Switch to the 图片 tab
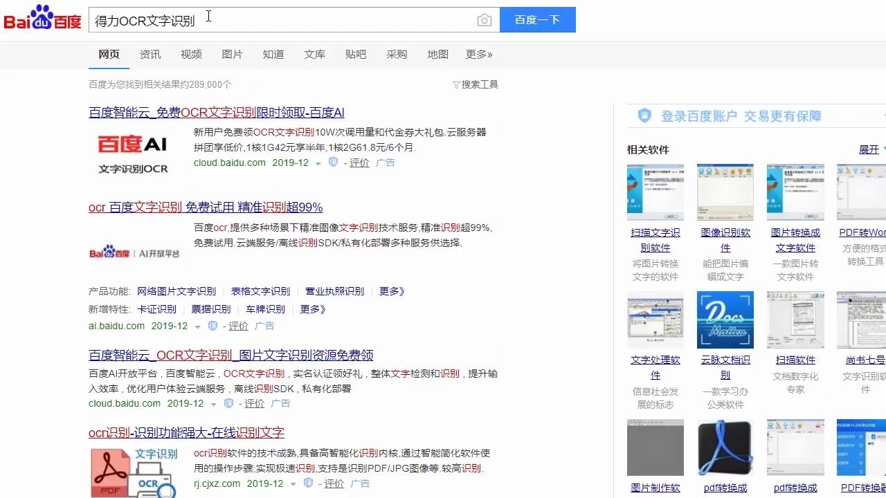 (233, 54)
